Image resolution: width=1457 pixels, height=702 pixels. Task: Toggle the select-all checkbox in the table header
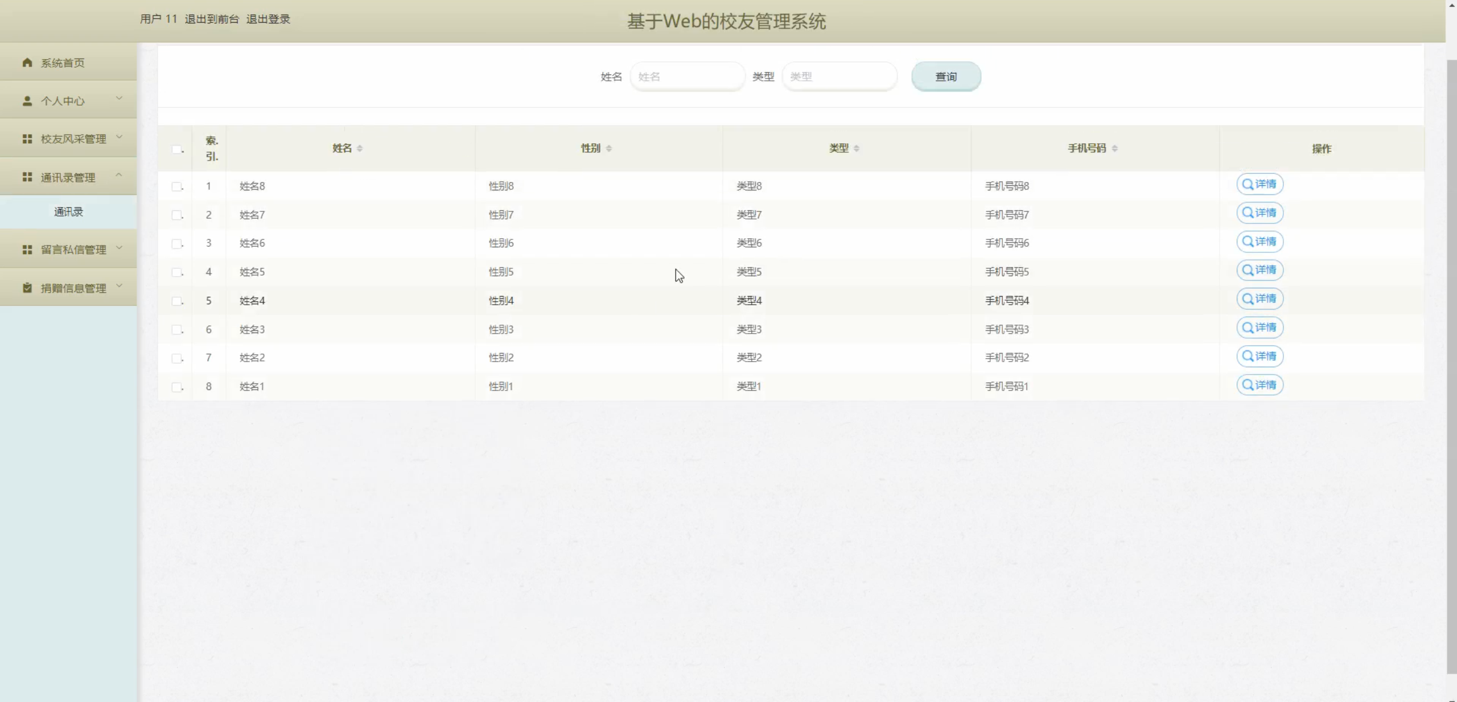[176, 149]
